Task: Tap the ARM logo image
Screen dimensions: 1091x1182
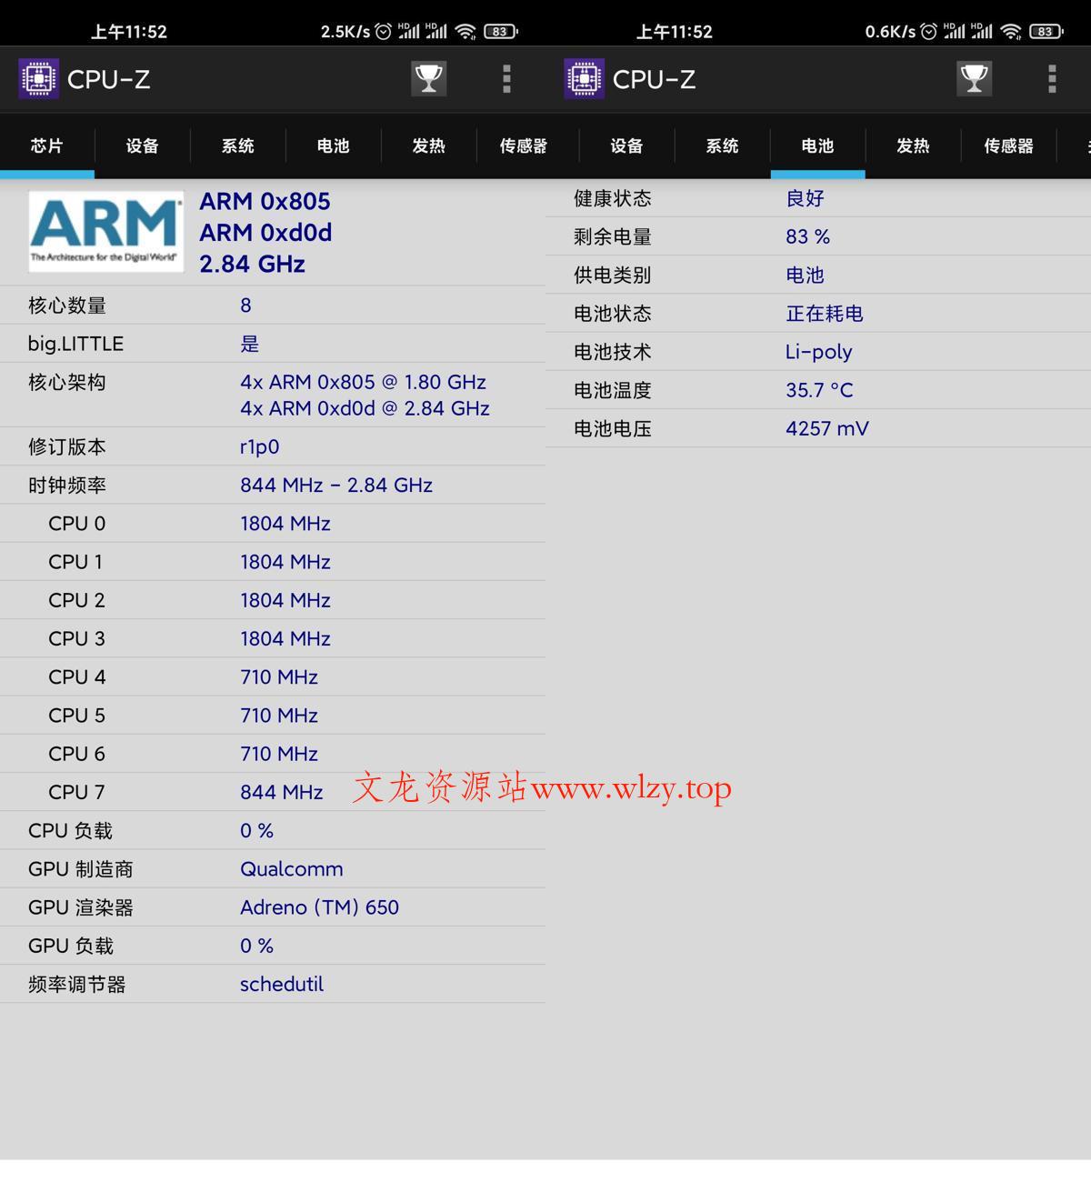Action: pos(105,232)
